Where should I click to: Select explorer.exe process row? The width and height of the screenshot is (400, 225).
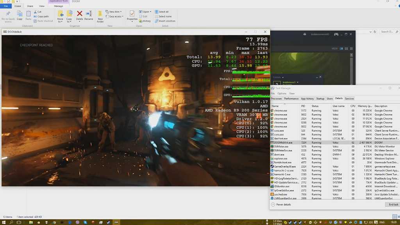335,159
